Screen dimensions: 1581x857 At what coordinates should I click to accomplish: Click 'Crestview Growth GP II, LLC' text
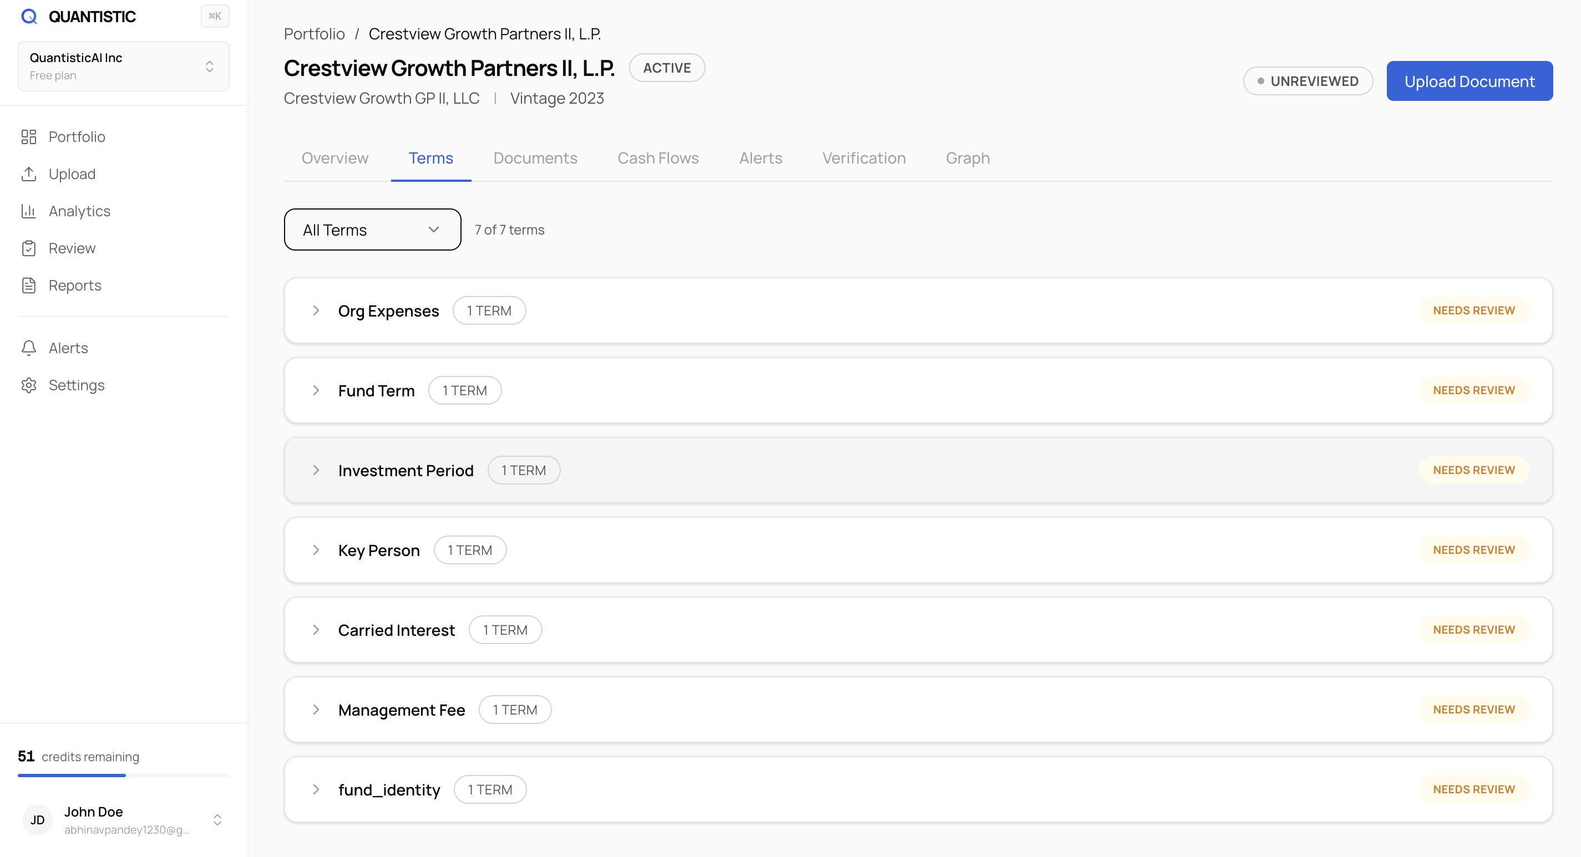pyautogui.click(x=381, y=98)
